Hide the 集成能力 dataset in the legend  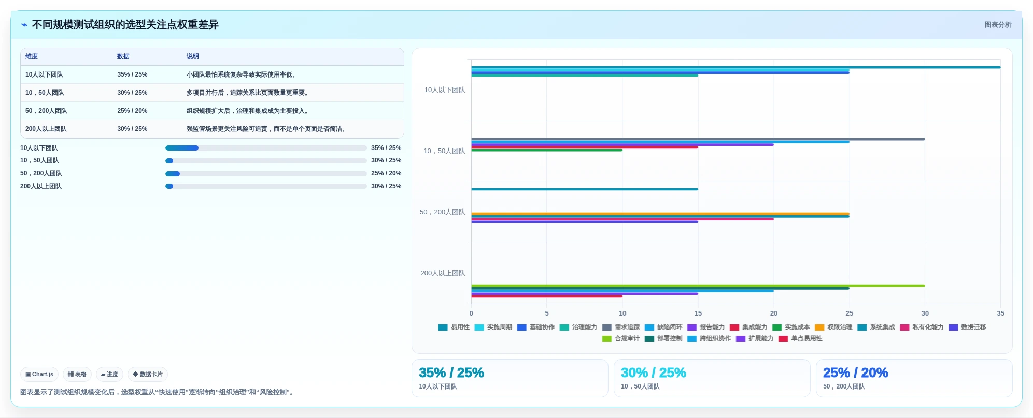pyautogui.click(x=748, y=327)
